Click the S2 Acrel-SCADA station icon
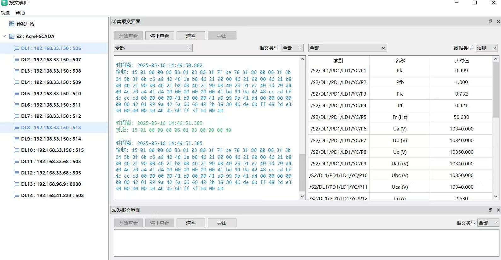Screen dimensions: 501x260 coord(12,36)
